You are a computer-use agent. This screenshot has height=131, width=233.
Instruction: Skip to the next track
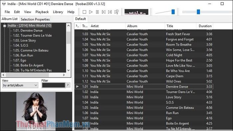[110, 12]
